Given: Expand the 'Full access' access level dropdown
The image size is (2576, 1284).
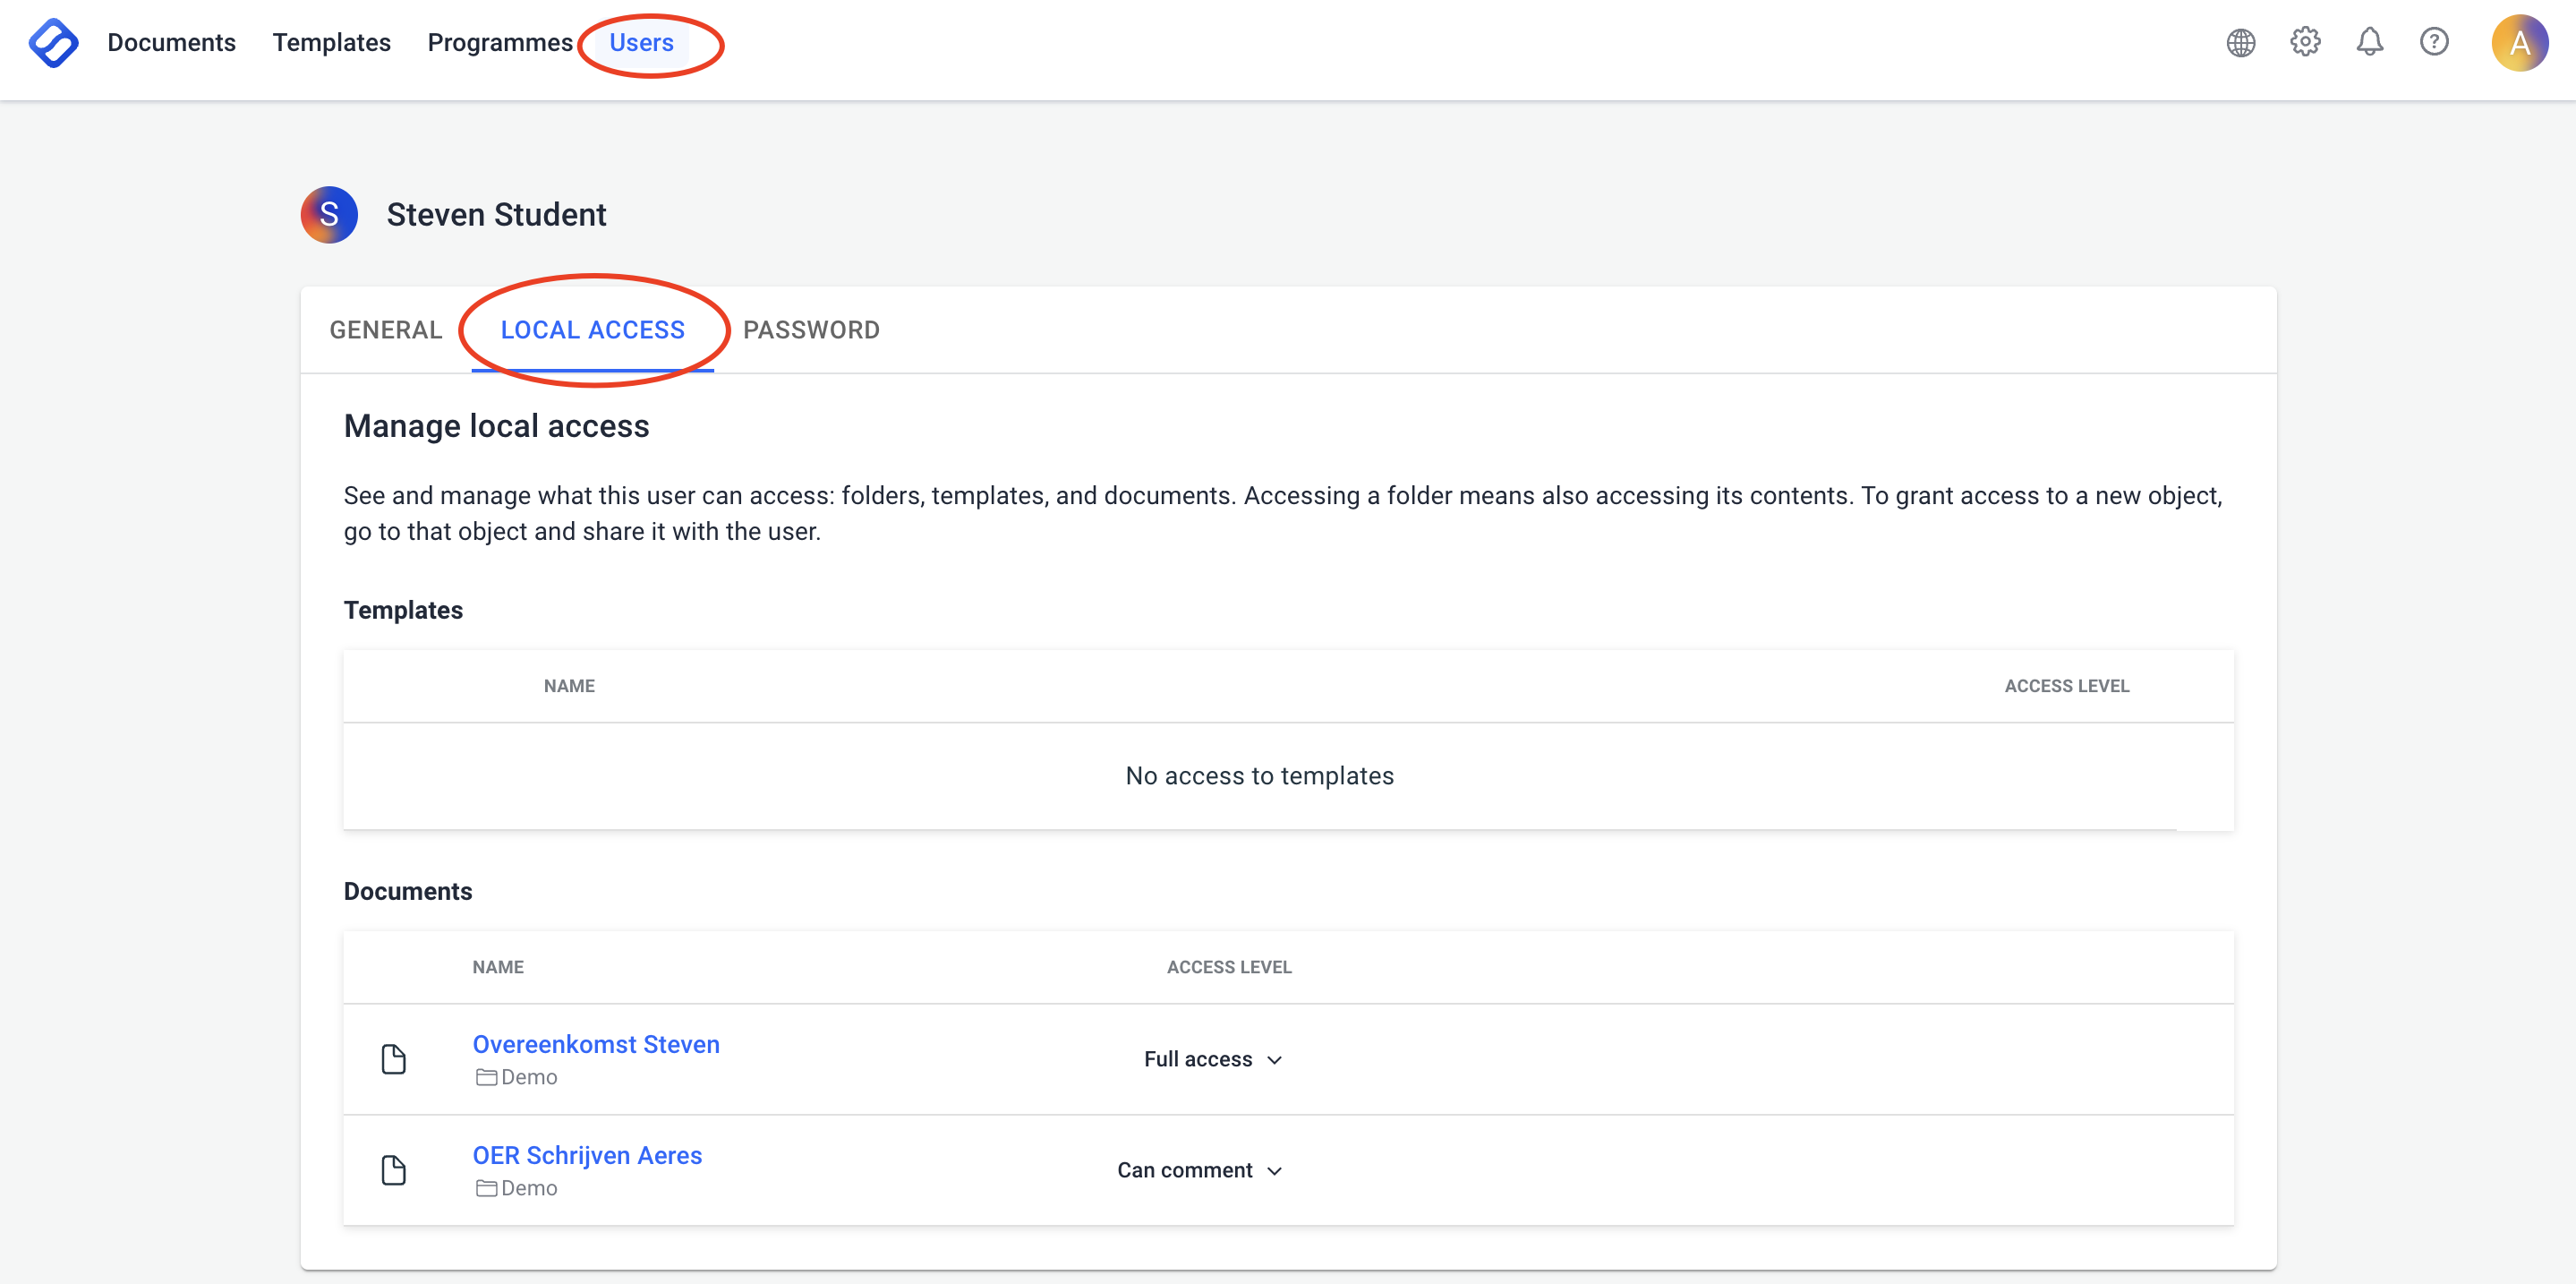Looking at the screenshot, I should [x=1212, y=1059].
